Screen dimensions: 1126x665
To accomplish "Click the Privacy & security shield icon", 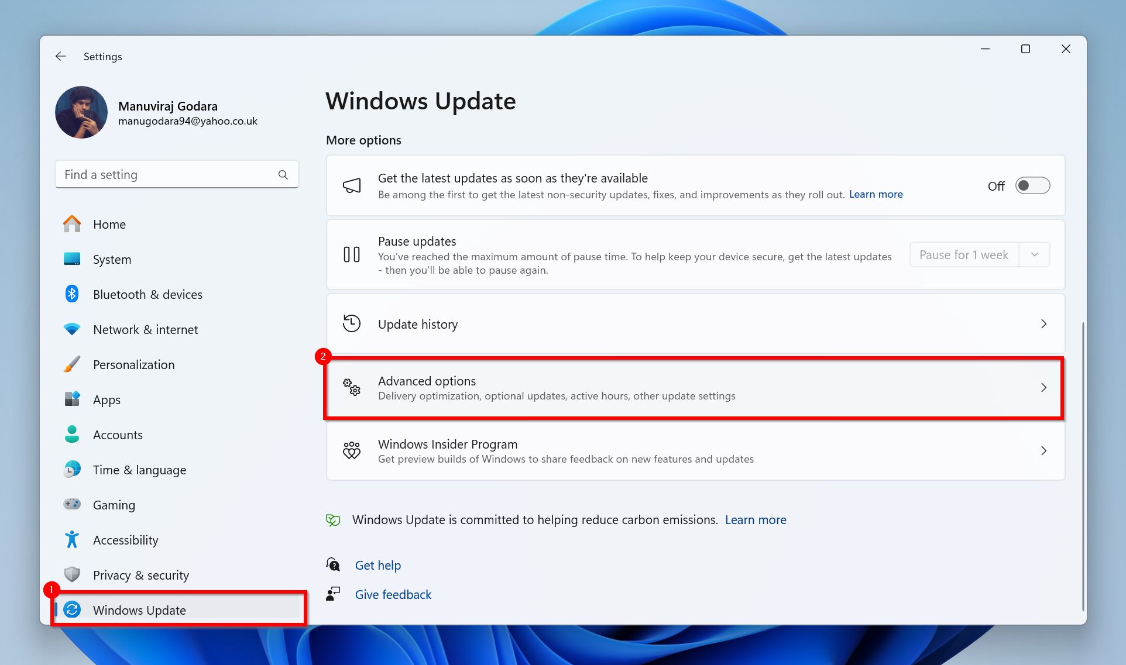I will (72, 574).
